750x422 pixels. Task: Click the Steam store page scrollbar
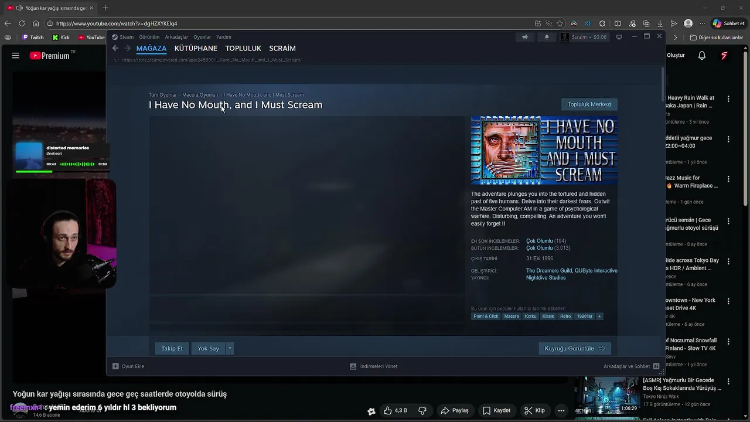coord(663,84)
